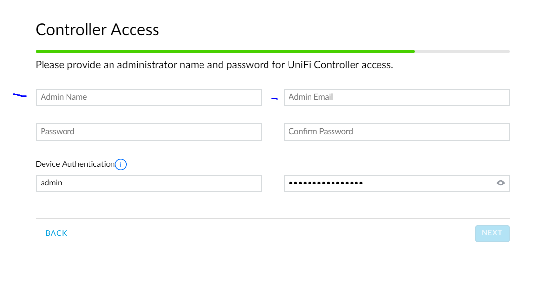This screenshot has width=555, height=286.
Task: Click the gray unfilled progress bar end
Action: click(462, 51)
